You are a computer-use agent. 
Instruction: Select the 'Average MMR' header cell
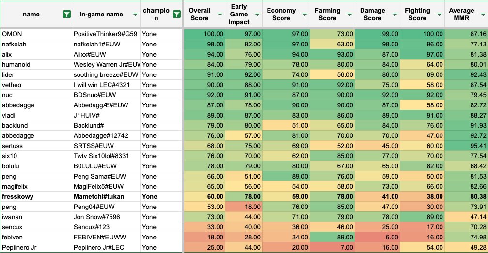pyautogui.click(x=466, y=15)
